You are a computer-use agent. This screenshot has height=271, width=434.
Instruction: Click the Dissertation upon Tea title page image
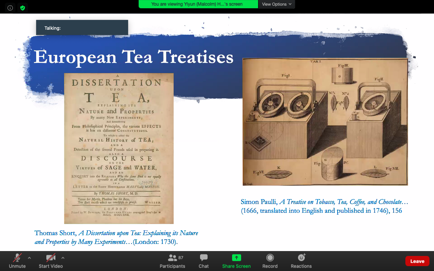(119, 148)
